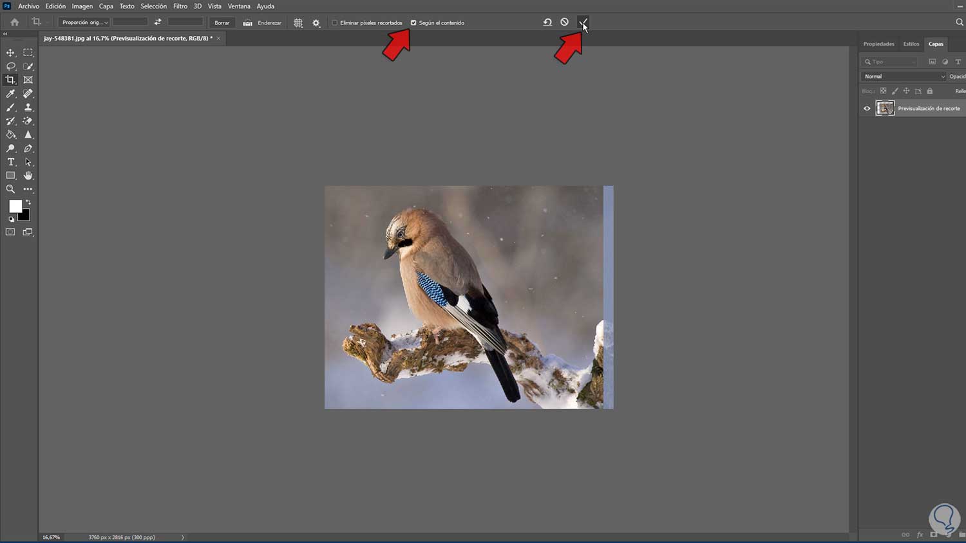Select the Sharpen tool
The image size is (966, 543).
point(28,134)
